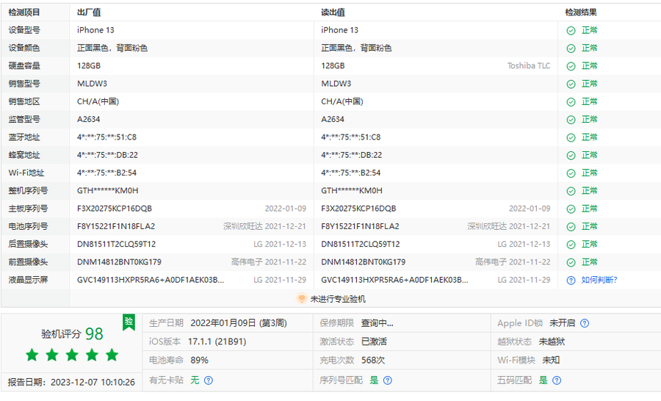Click factory battery serial F8Y15221F1N18FLA2
The width and height of the screenshot is (661, 401).
(116, 226)
